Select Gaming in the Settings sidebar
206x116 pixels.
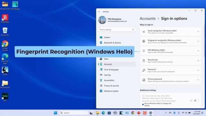117,75
